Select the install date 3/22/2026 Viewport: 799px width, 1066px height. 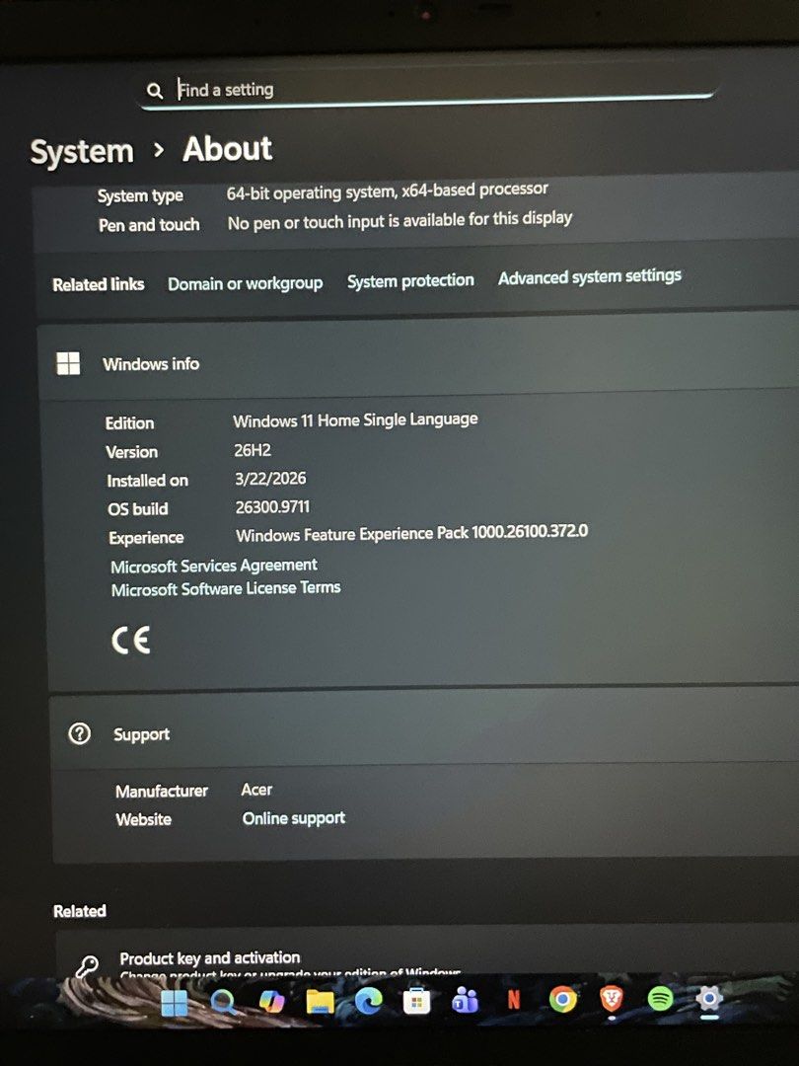[x=270, y=479]
